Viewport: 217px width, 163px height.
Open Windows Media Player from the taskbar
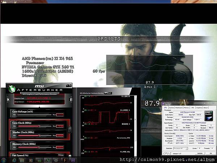click(31, 160)
